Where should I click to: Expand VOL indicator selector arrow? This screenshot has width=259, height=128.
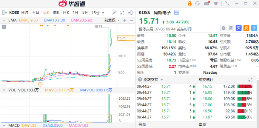pyautogui.click(x=4, y=90)
